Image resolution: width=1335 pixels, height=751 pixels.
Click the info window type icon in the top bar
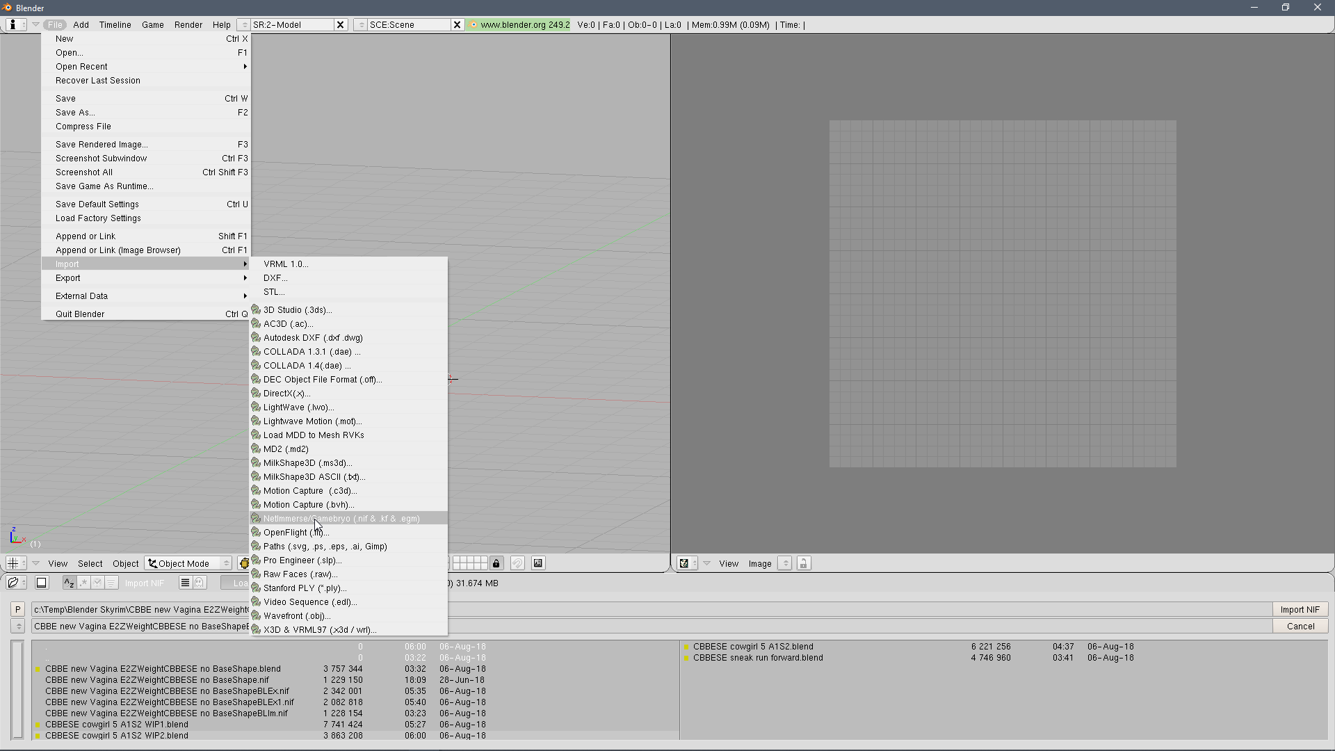pyautogui.click(x=13, y=24)
